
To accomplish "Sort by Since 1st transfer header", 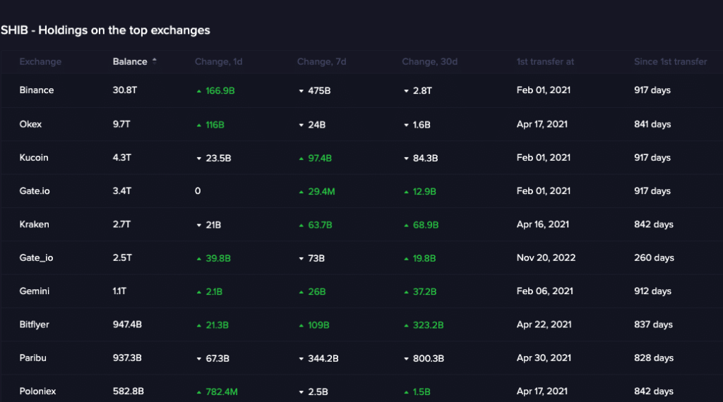I will click(670, 61).
